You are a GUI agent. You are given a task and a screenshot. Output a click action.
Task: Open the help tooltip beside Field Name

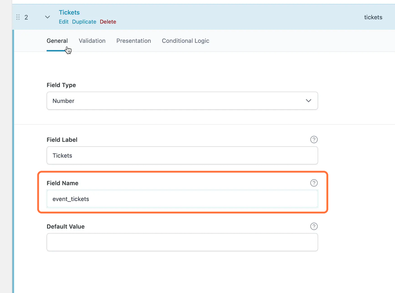pyautogui.click(x=314, y=183)
